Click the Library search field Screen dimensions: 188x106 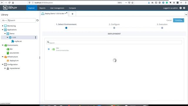coord(21,20)
